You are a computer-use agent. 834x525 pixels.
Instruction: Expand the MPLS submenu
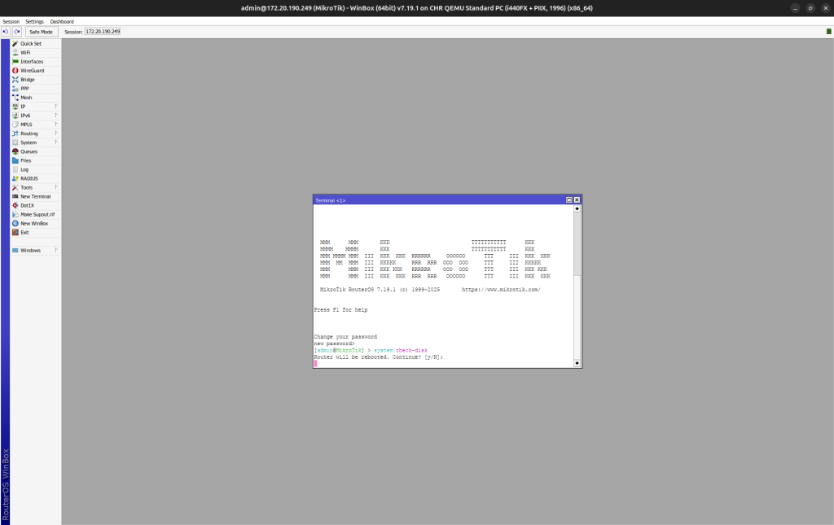click(35, 125)
